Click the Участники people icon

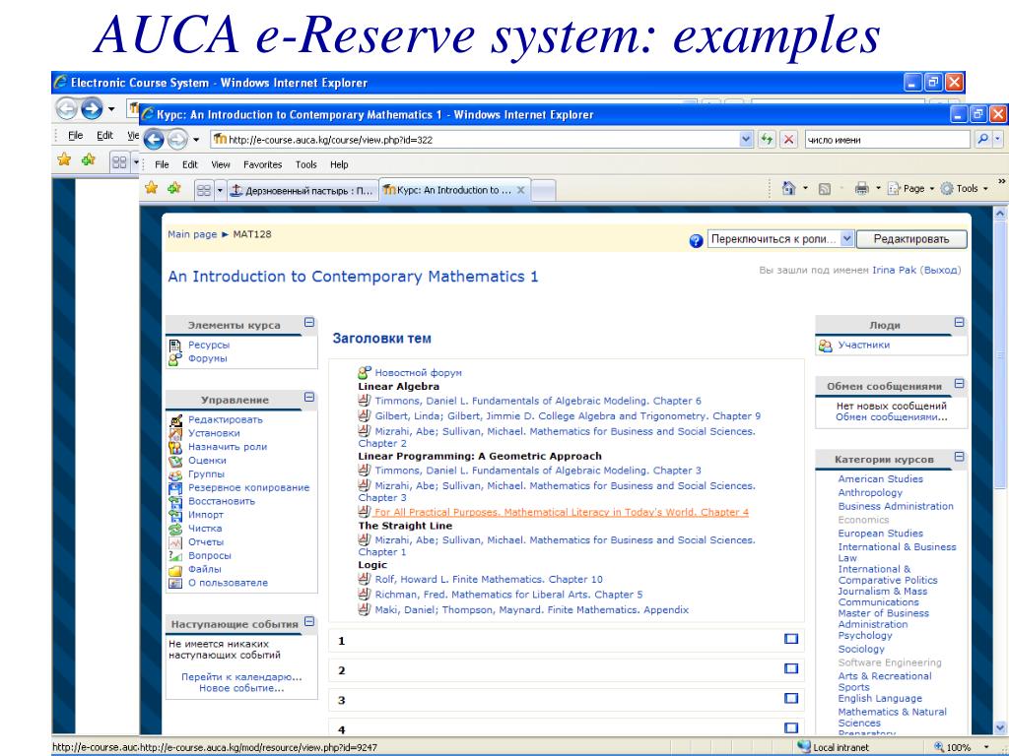click(825, 346)
